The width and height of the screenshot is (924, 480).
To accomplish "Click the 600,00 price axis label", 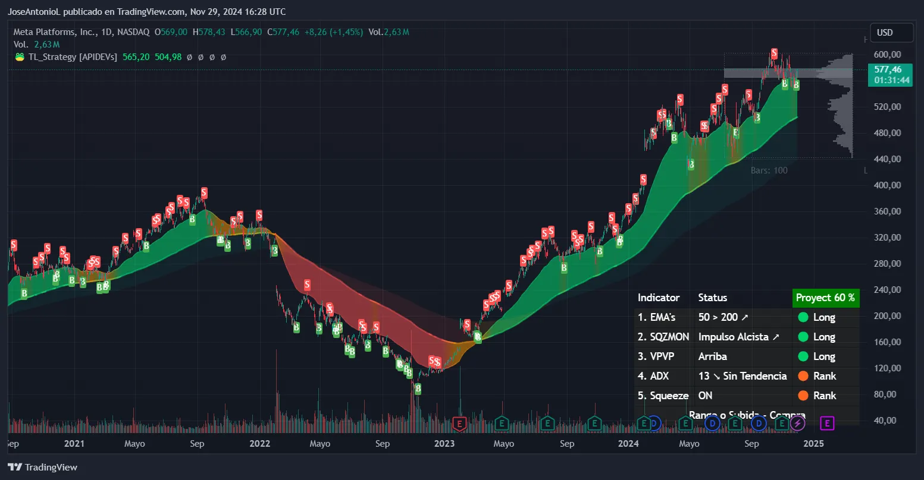I will click(887, 55).
